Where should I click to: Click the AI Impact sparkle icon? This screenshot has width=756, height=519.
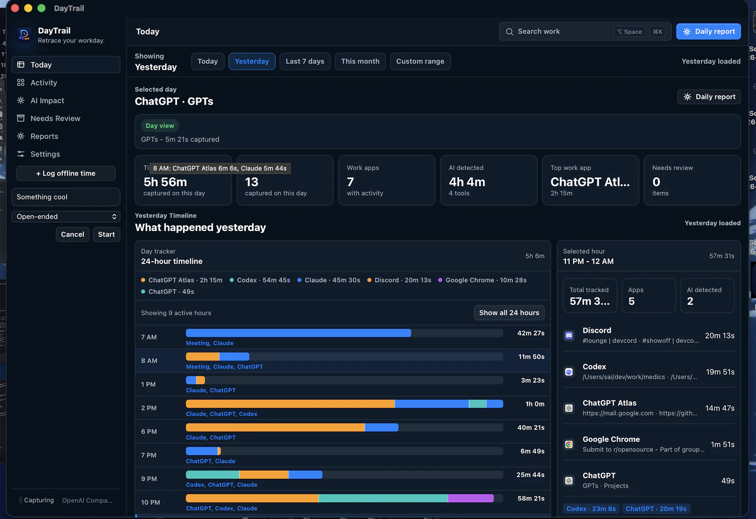tap(21, 101)
